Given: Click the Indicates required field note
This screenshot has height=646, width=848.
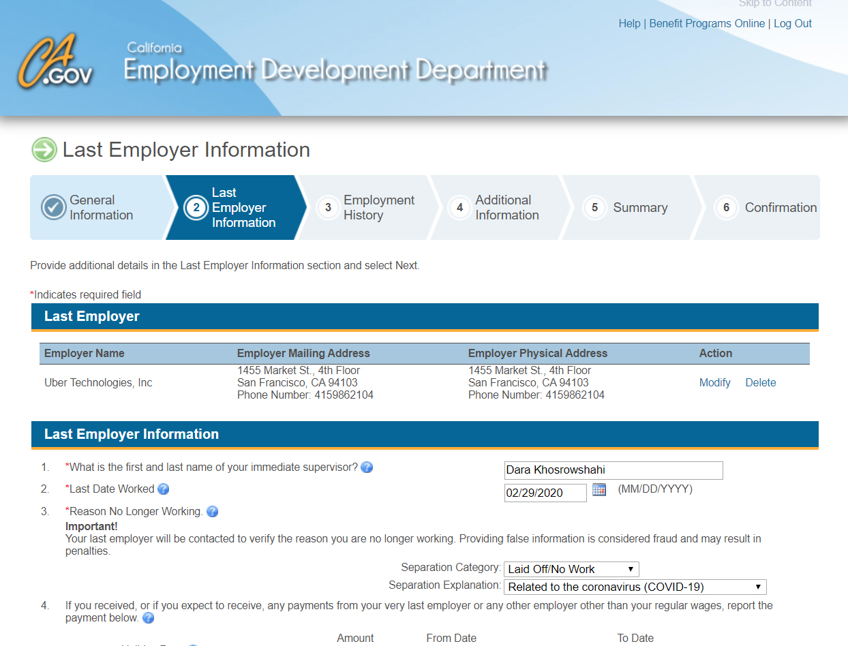Looking at the screenshot, I should tap(86, 295).
